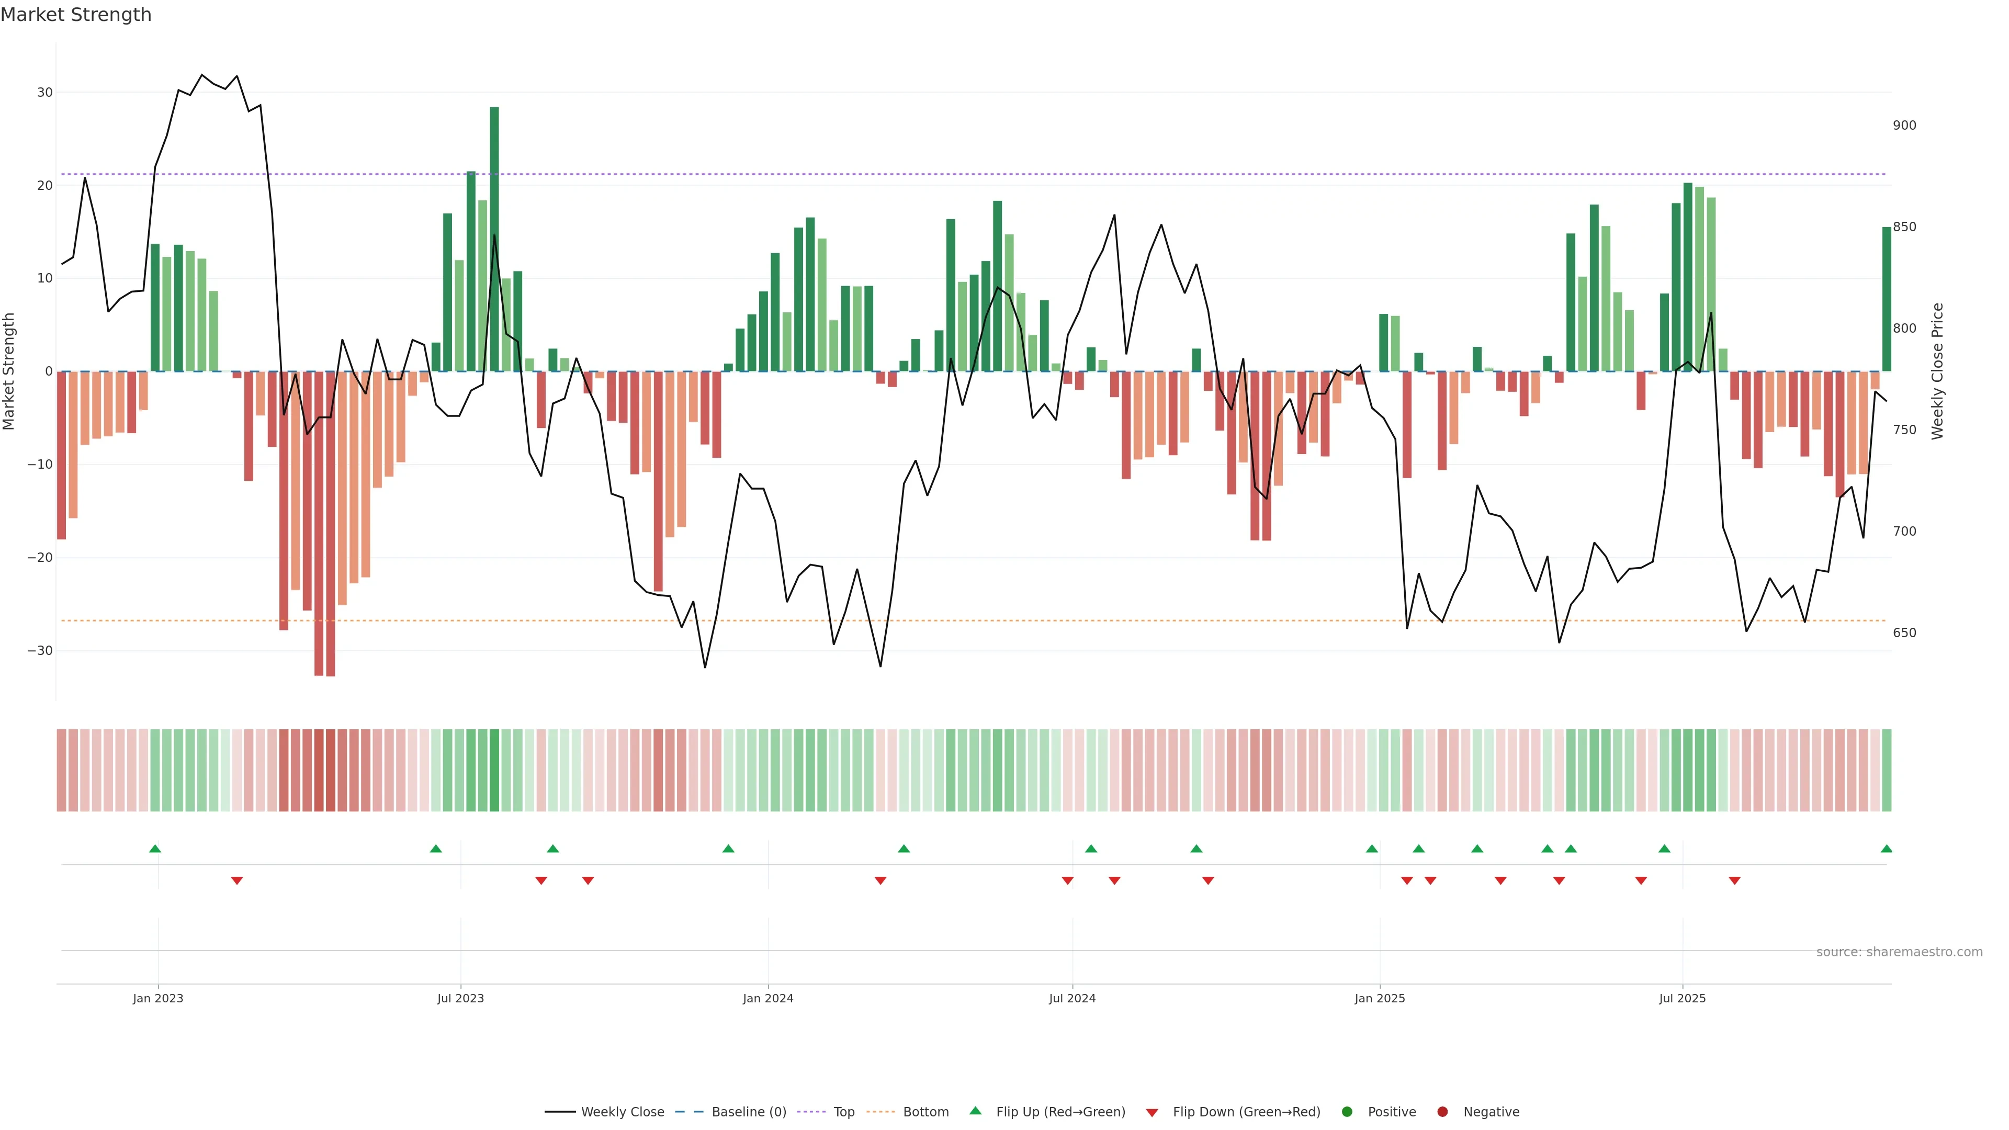The width and height of the screenshot is (2009, 1130).
Task: Click the Bottom legend line icon
Action: [x=881, y=1112]
